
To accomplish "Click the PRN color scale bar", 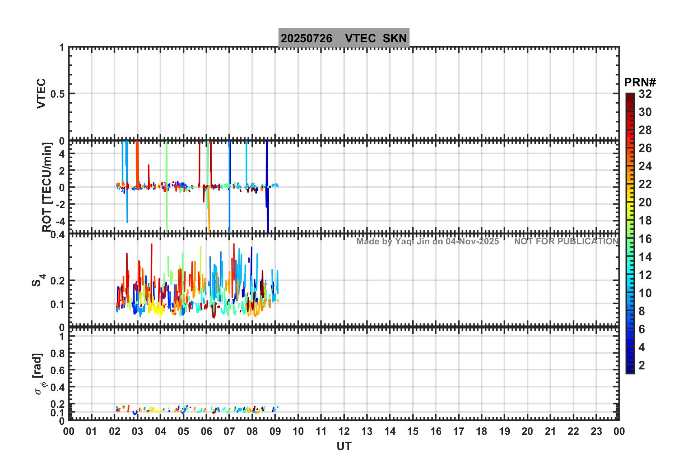I will coord(630,233).
